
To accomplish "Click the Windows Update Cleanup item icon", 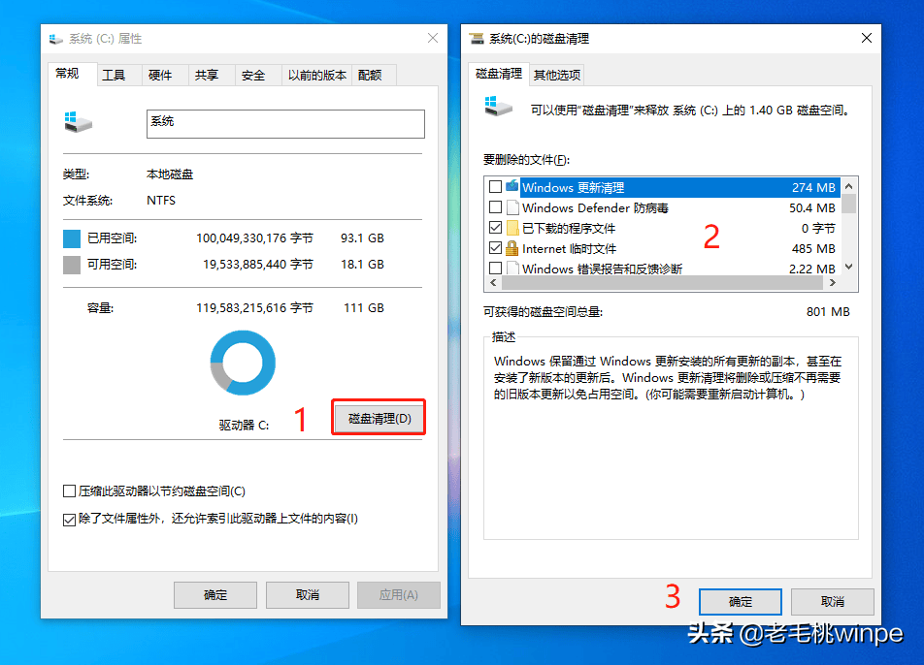I will (511, 187).
